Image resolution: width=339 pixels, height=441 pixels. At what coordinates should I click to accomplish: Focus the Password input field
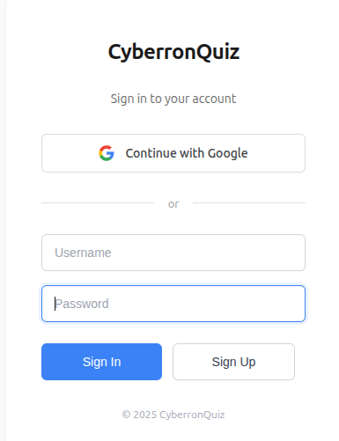pyautogui.click(x=173, y=304)
